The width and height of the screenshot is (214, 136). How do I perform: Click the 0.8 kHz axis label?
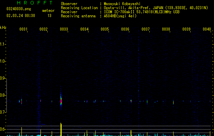(3, 95)
